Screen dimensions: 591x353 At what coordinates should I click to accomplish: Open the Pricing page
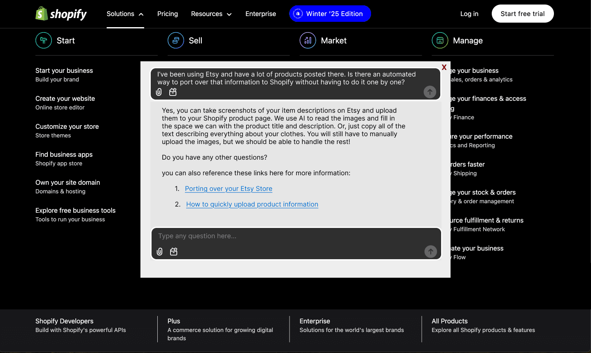tap(168, 14)
